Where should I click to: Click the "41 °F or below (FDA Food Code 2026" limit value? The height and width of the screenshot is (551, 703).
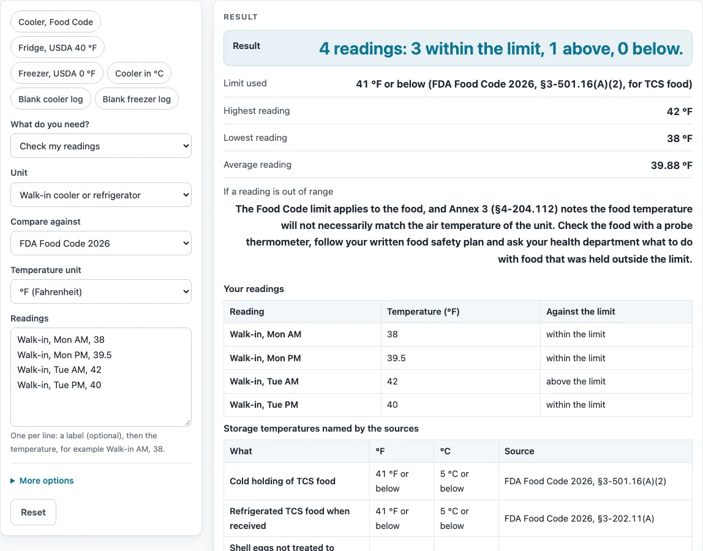524,84
